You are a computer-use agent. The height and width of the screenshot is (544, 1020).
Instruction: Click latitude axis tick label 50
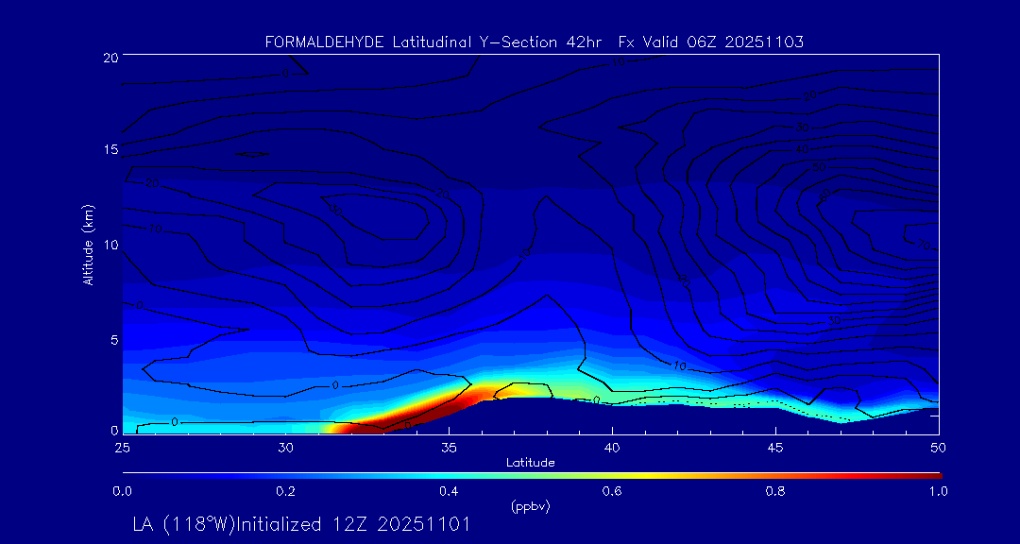point(939,448)
